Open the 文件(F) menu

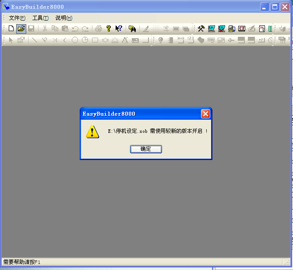tap(17, 18)
